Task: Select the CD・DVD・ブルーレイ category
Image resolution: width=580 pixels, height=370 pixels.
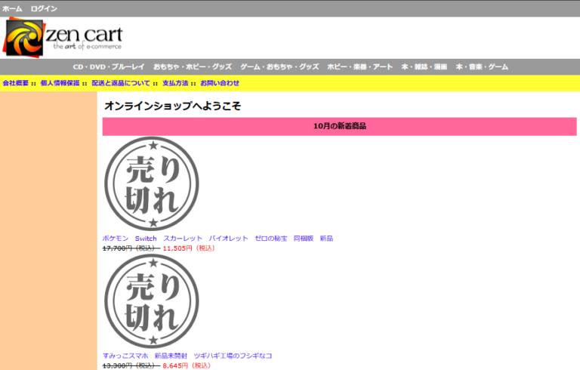Action: 109,67
